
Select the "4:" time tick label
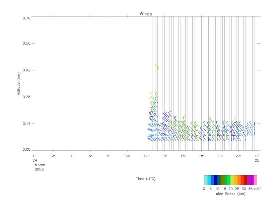[x=72, y=156]
